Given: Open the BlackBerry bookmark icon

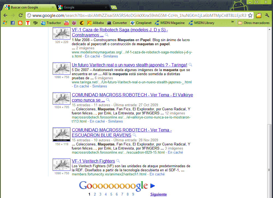Looking at the screenshot, I should point(35,23).
